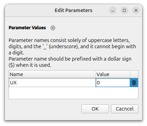Confirm changes with the OK button
The image size is (147, 126).
(x=95, y=109)
